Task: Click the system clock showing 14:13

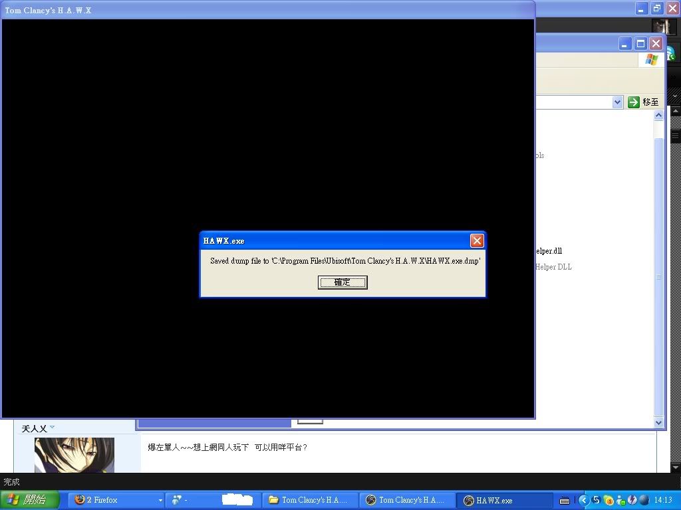Action: pyautogui.click(x=662, y=500)
